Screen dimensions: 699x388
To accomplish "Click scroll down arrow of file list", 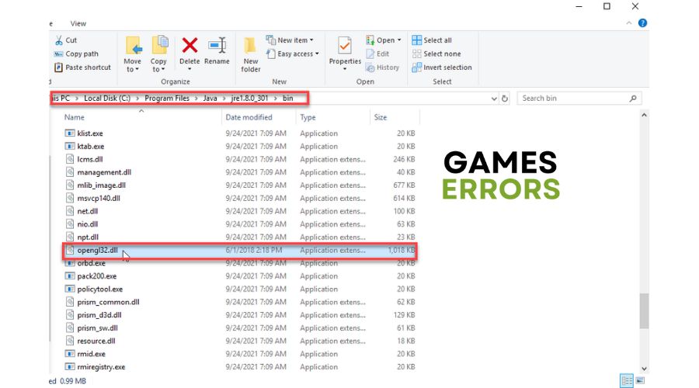I will (x=644, y=369).
